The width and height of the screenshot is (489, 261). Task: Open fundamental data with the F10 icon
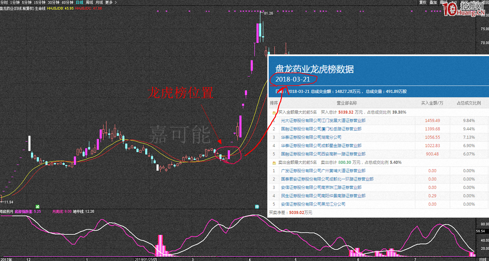(x=454, y=2)
